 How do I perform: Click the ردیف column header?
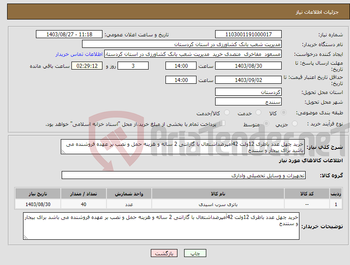[x=336, y=194]
